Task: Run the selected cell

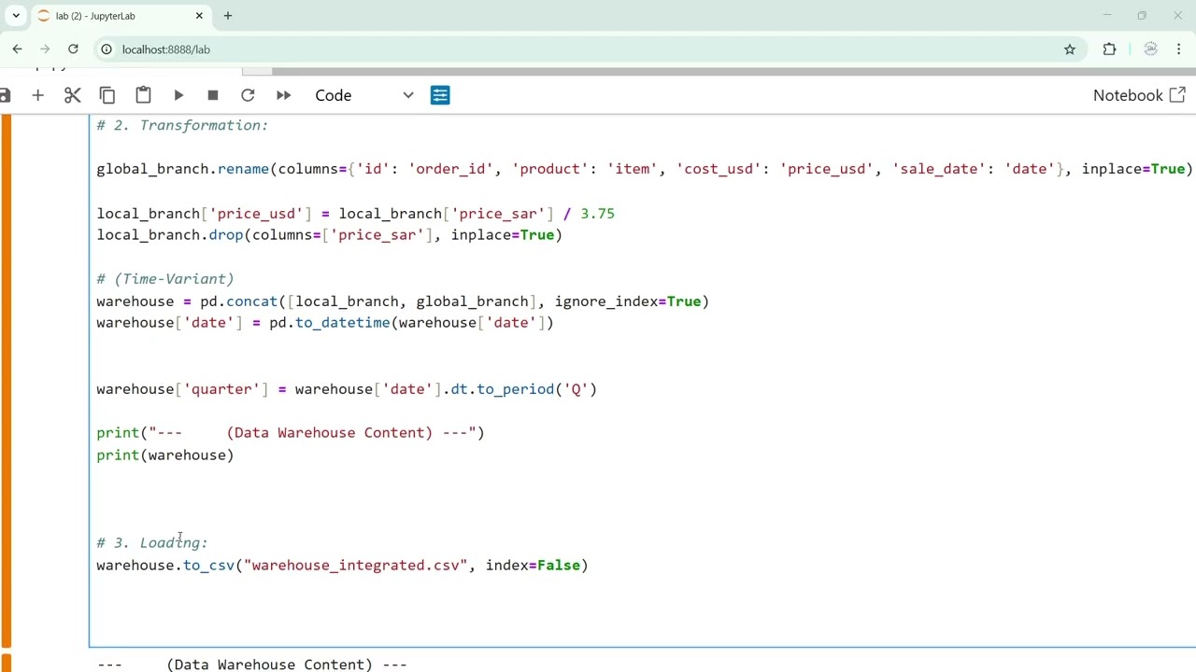Action: click(x=178, y=95)
